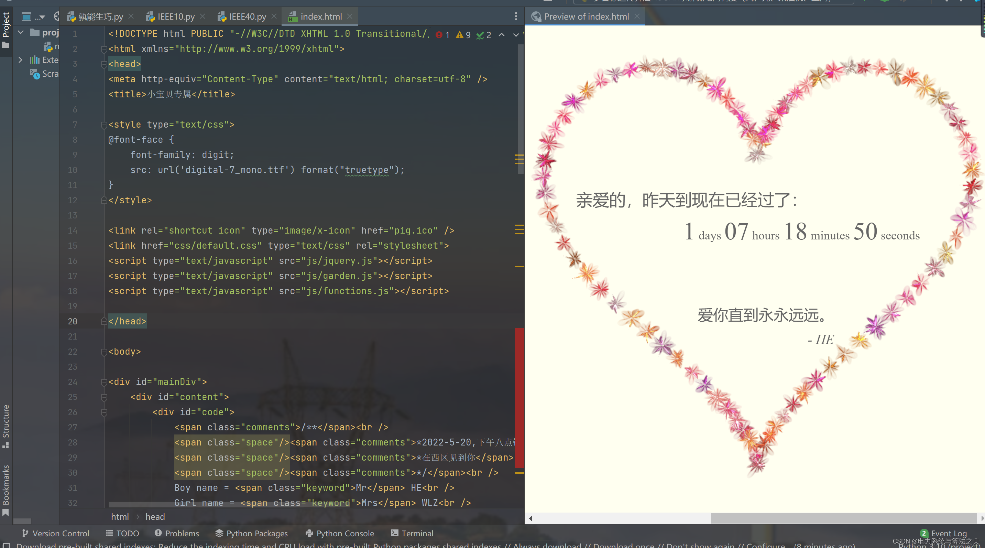Close the index.html editor tab
The width and height of the screenshot is (985, 548).
click(x=350, y=17)
